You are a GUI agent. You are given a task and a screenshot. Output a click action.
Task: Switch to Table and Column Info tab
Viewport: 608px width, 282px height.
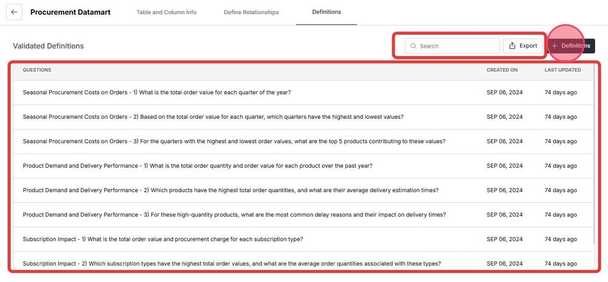coord(166,12)
